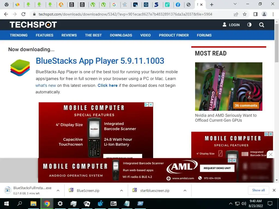The image size is (279, 209).
Task: Click the Windows Start button
Action: [x=7, y=204]
